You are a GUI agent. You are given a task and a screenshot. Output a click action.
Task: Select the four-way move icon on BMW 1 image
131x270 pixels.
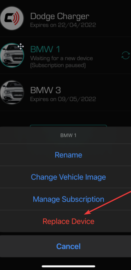(21, 46)
